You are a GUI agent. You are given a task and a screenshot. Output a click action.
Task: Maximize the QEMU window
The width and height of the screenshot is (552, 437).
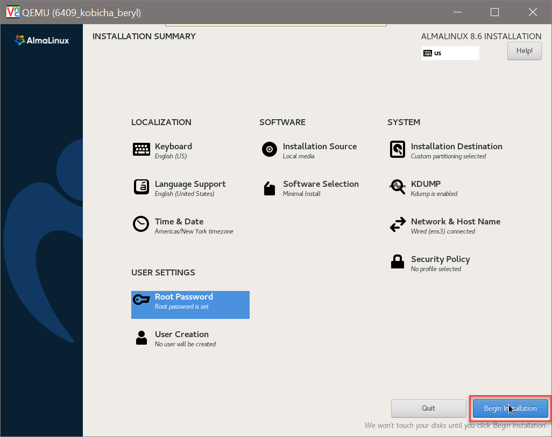click(494, 12)
